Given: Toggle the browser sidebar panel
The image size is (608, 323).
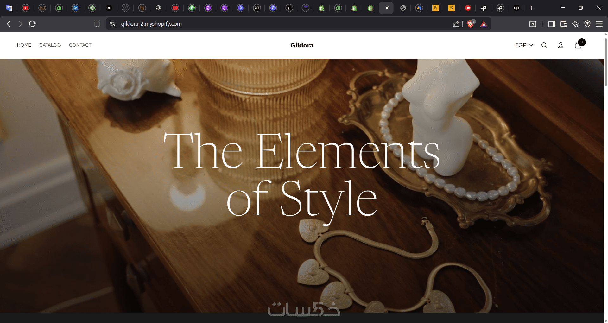Looking at the screenshot, I should pos(552,24).
